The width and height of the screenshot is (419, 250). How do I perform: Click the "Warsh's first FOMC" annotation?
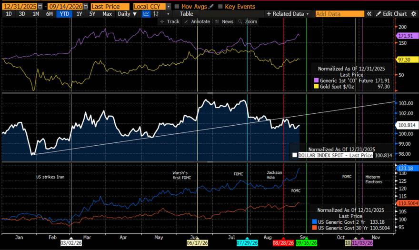[182, 175]
